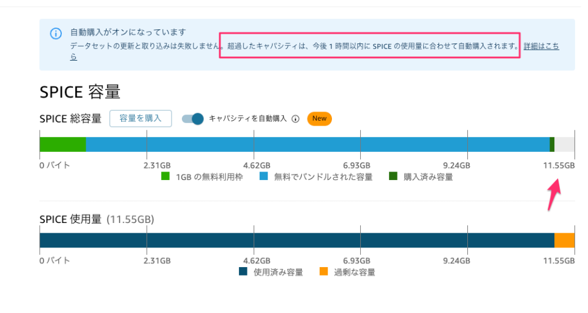The image size is (588, 313).
Task: Toggle the キャパシティを自動購入 switch off
Action: point(193,119)
